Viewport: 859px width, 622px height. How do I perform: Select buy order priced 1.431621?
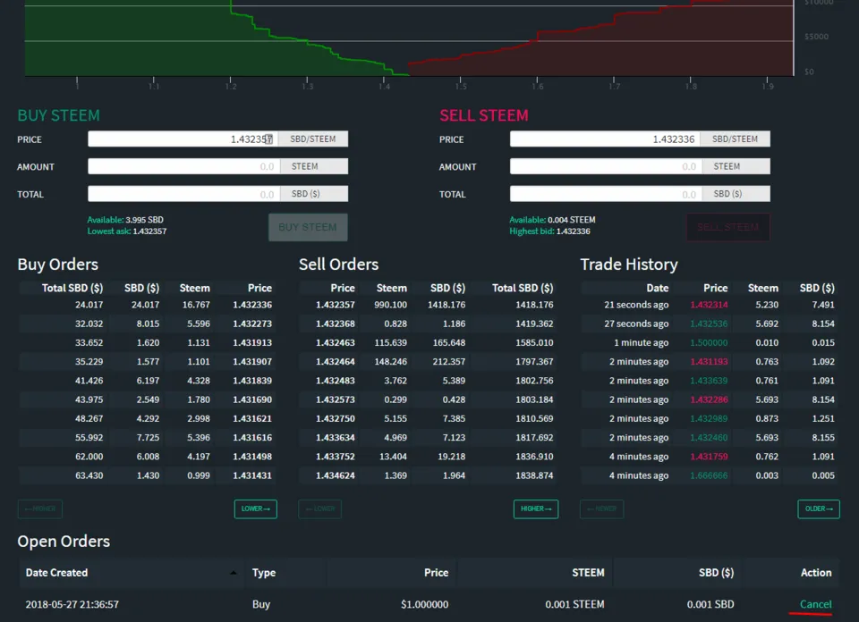coord(147,418)
